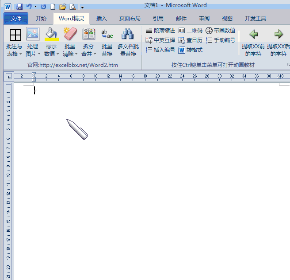The image size is (290, 280).
Task: Click the 处理图片 picture icon
Action: 33,34
